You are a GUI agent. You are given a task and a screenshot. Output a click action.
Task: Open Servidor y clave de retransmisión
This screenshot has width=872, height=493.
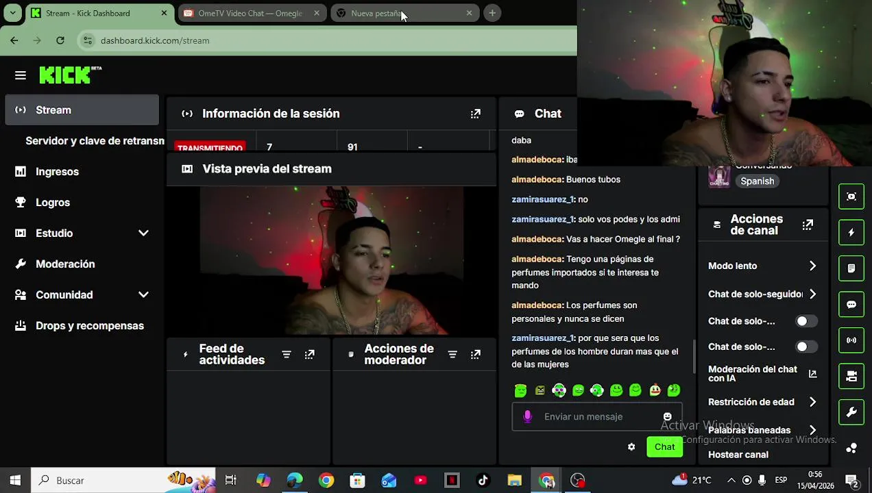click(95, 141)
